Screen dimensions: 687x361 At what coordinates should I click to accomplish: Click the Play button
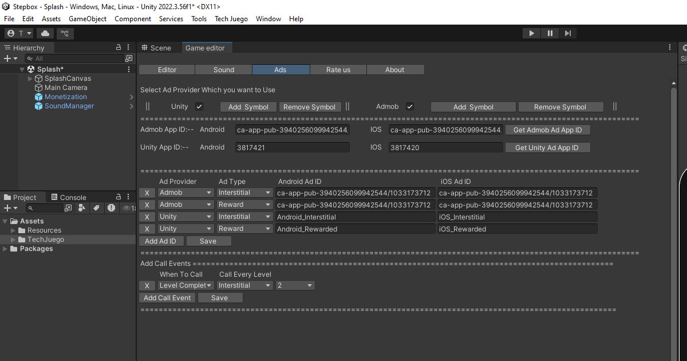pyautogui.click(x=531, y=33)
